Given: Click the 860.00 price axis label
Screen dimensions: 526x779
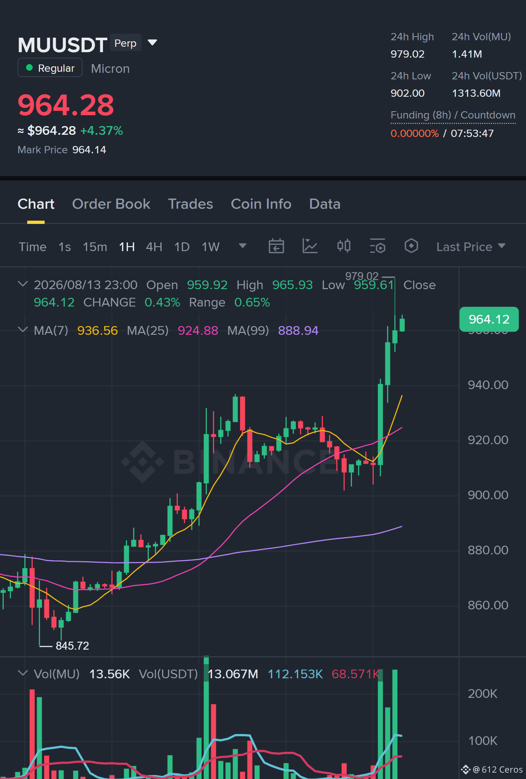Looking at the screenshot, I should tap(488, 605).
